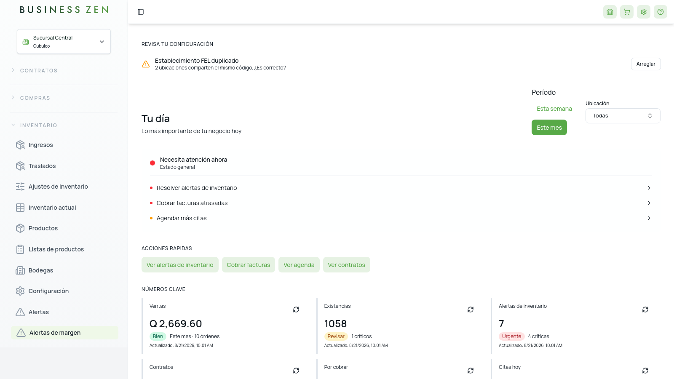Open Ajustes de inventario
674x379 pixels.
click(x=64, y=187)
